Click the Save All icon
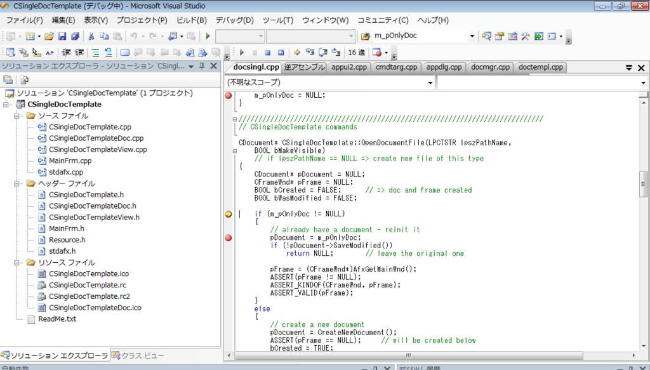Viewport: 650px width, 370px height. click(x=75, y=36)
